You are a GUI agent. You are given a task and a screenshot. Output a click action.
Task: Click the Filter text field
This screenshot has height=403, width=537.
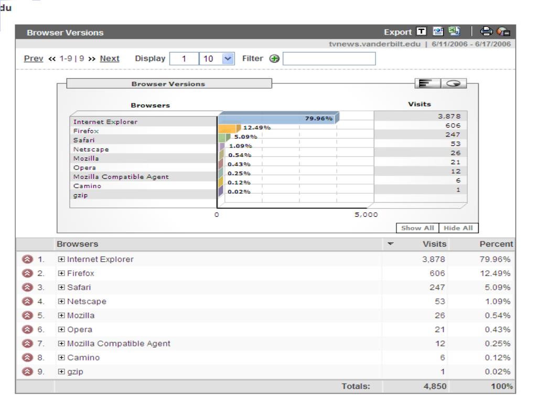coord(329,59)
